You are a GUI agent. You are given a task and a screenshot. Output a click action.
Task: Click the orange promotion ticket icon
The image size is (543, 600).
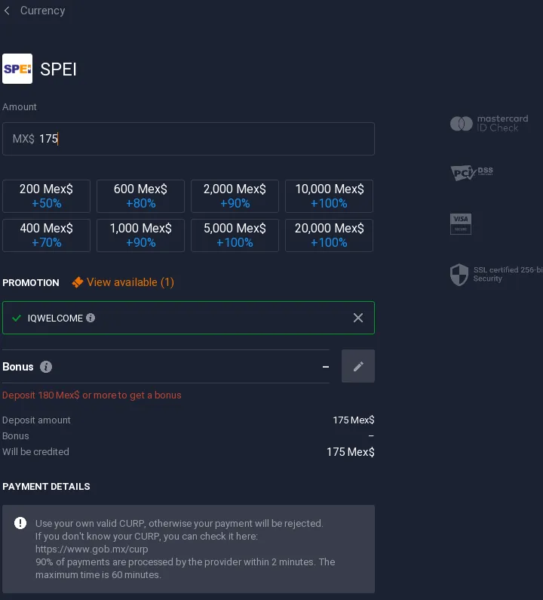[x=78, y=282]
